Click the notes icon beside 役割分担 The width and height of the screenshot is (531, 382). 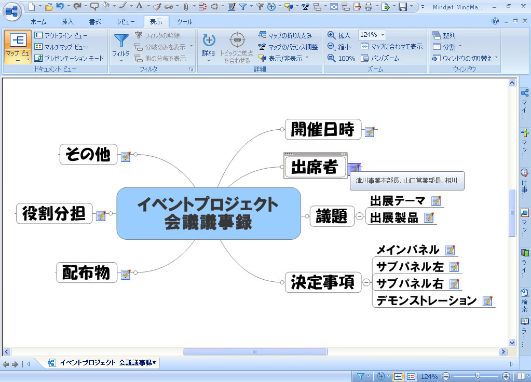point(101,215)
